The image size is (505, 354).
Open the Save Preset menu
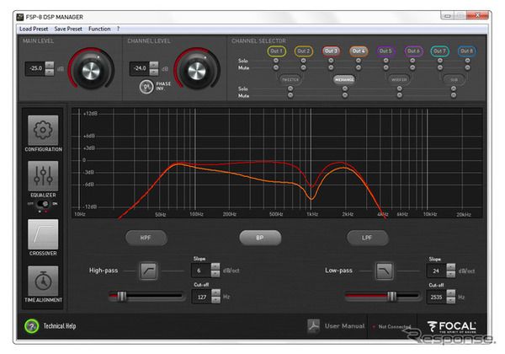click(x=68, y=29)
